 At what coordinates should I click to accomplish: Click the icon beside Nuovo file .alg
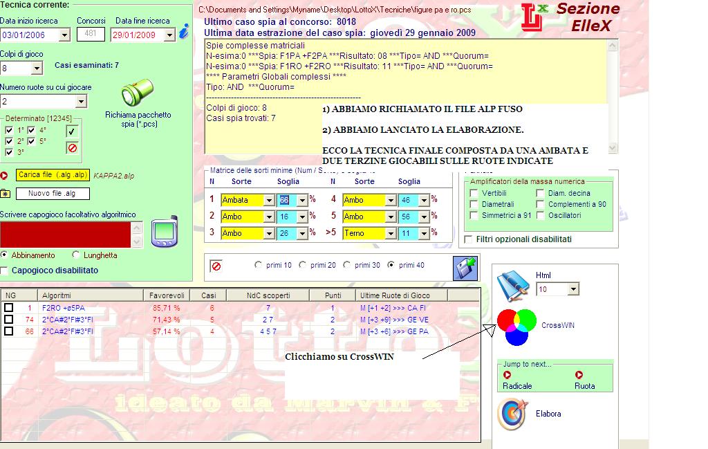tap(5, 193)
